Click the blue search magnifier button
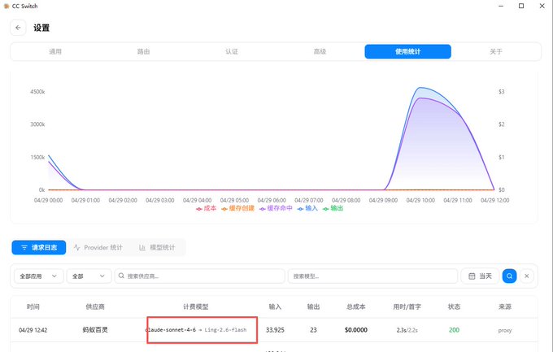The height and width of the screenshot is (352, 553). pos(509,276)
